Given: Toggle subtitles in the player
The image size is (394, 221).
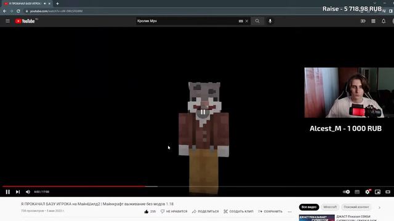Looking at the screenshot, I should [x=357, y=192].
